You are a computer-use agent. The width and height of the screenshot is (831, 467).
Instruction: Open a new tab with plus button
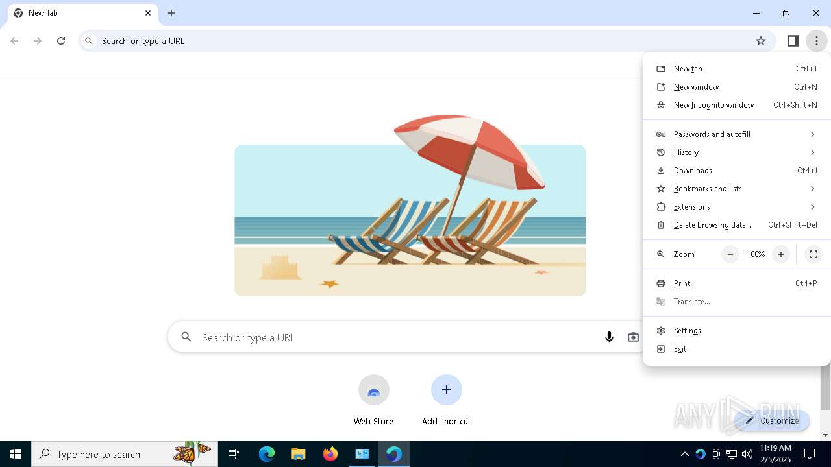click(x=171, y=13)
